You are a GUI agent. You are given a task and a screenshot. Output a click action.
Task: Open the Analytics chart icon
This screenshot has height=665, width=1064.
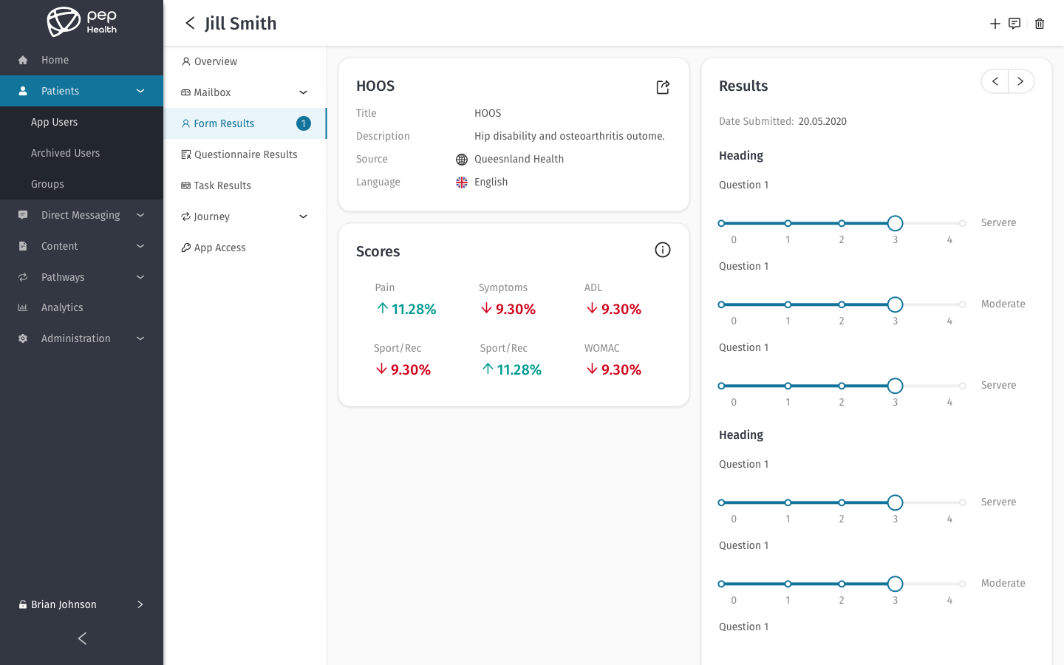23,307
